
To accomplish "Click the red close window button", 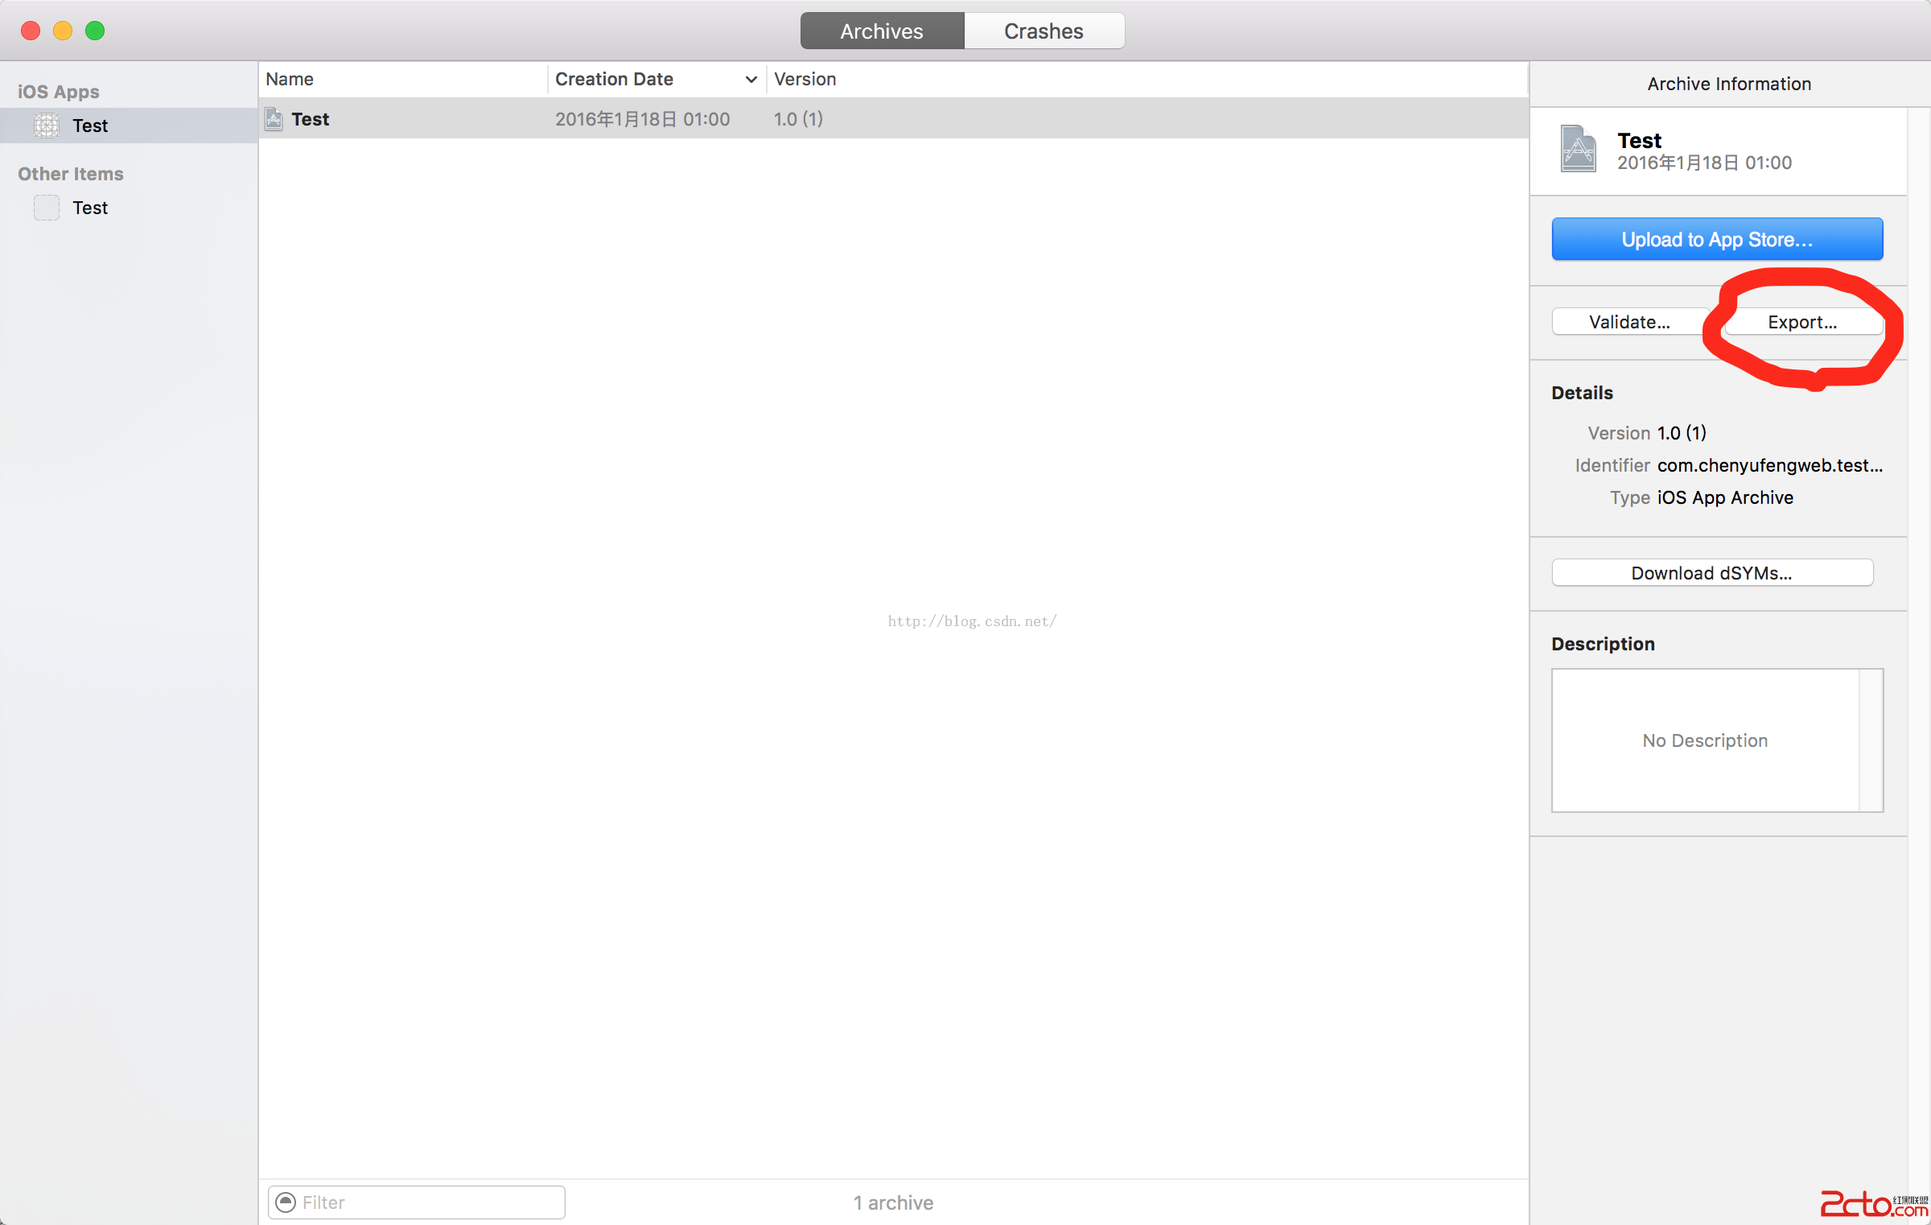I will tap(31, 31).
